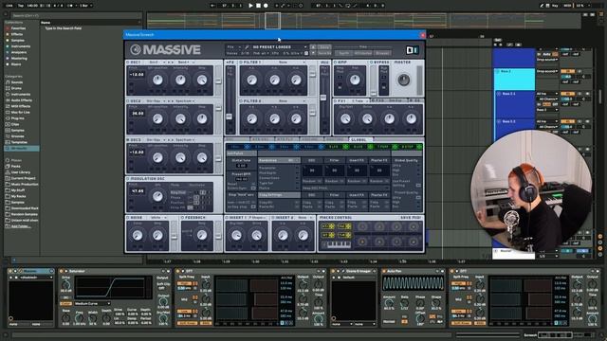Open the Max for Live category
607x341 pixels.
[x=21, y=112]
